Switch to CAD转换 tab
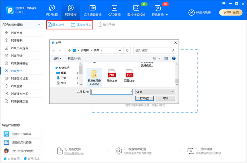The width and height of the screenshot is (247, 163). pos(114,11)
